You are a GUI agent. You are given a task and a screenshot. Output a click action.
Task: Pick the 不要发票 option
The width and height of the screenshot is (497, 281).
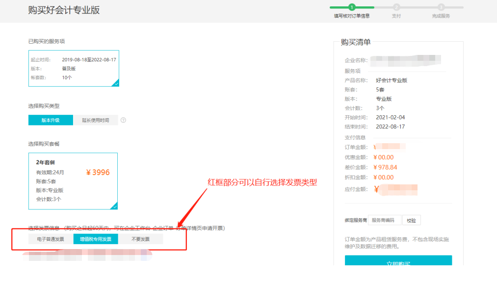141,239
